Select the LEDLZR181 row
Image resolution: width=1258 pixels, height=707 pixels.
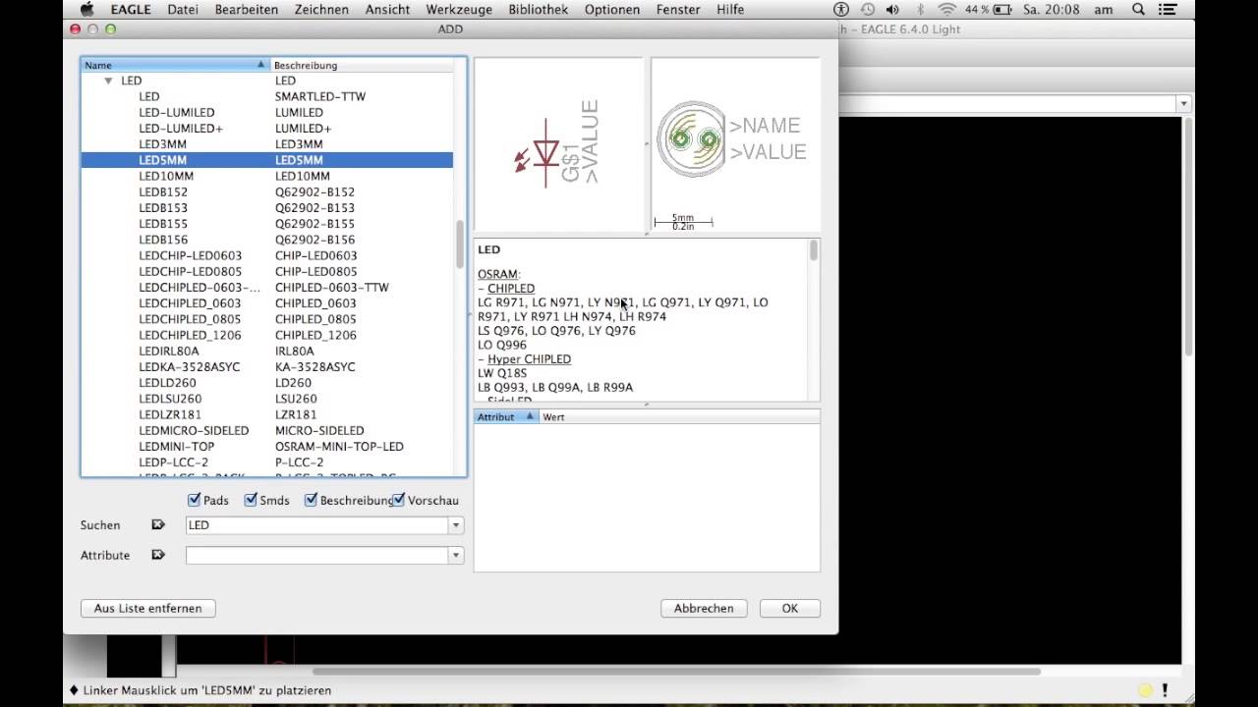click(267, 414)
